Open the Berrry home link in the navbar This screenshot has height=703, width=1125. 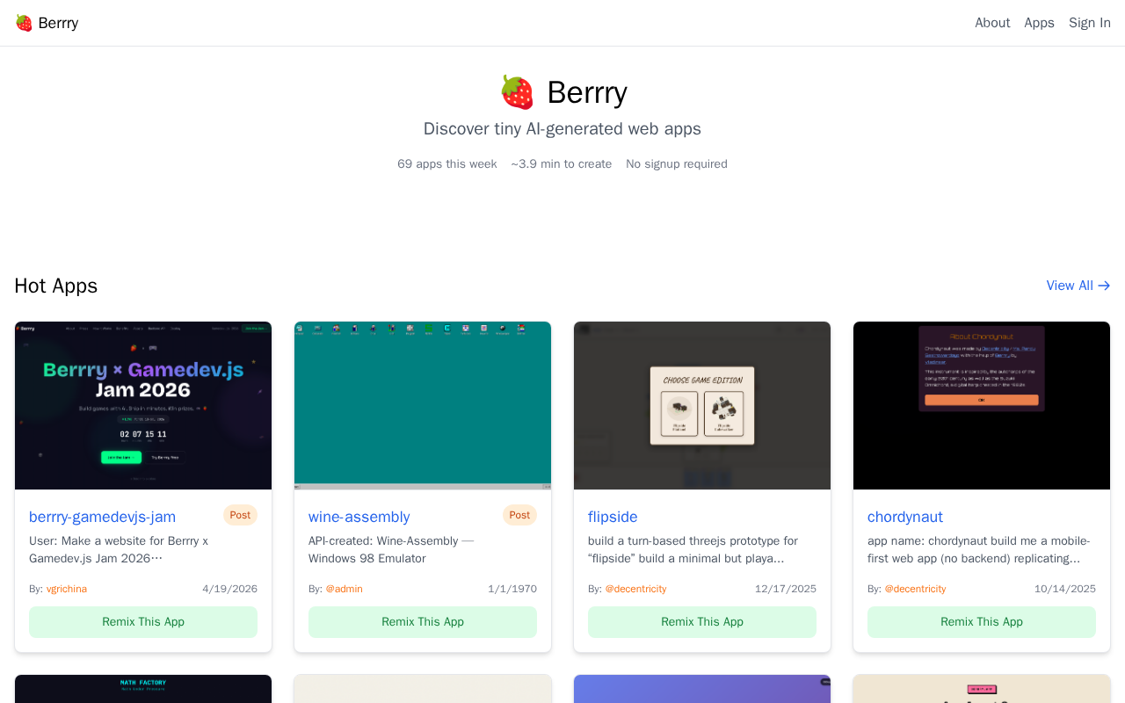pos(47,23)
